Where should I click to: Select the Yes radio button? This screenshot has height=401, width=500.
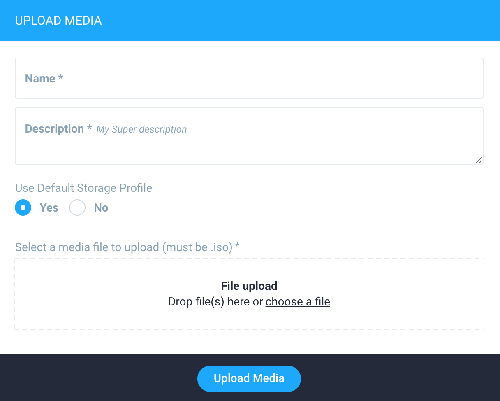pos(23,207)
